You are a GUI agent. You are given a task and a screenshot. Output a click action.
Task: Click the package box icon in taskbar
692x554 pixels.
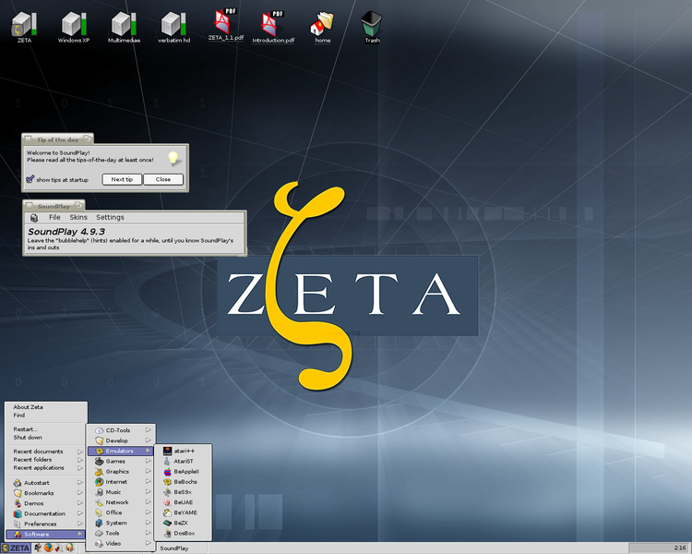[x=69, y=548]
